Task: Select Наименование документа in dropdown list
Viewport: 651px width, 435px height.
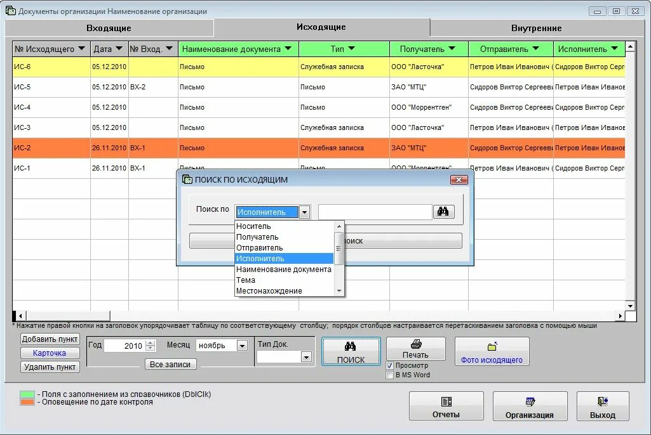Action: [x=284, y=269]
